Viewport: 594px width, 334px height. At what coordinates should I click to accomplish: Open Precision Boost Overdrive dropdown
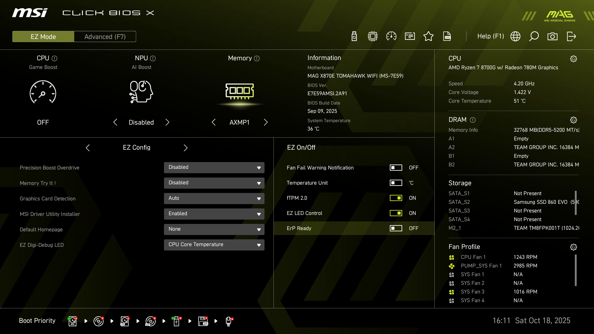click(x=214, y=168)
